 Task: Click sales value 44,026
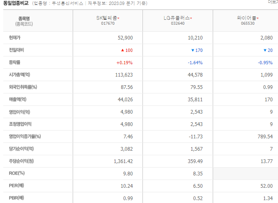(x=125, y=100)
